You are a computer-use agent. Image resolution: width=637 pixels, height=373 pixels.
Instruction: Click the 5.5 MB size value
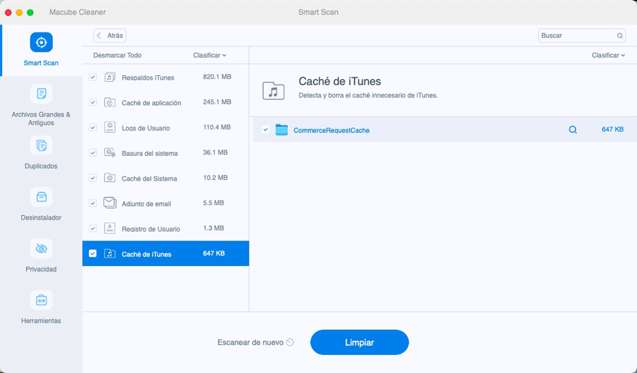(213, 203)
